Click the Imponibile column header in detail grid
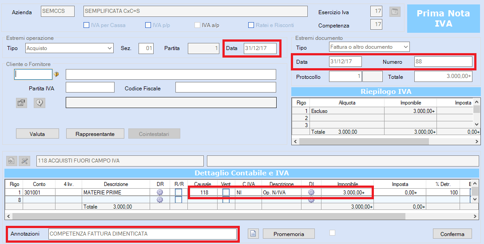 coord(348,184)
